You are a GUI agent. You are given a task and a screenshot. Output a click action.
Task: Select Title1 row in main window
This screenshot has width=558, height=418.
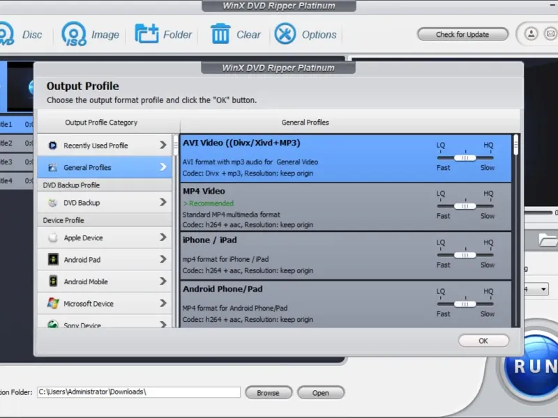point(16,124)
